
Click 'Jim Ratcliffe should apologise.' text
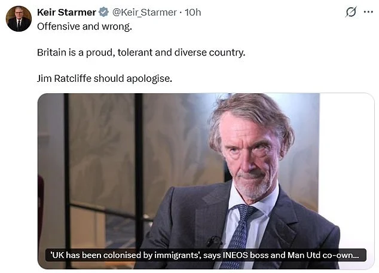click(104, 78)
